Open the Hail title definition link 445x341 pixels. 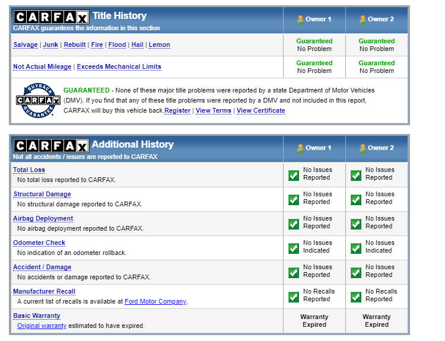pyautogui.click(x=138, y=45)
